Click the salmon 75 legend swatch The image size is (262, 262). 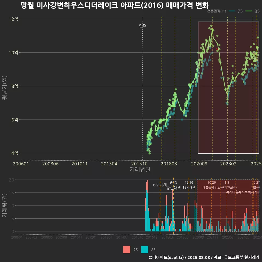[126, 250]
